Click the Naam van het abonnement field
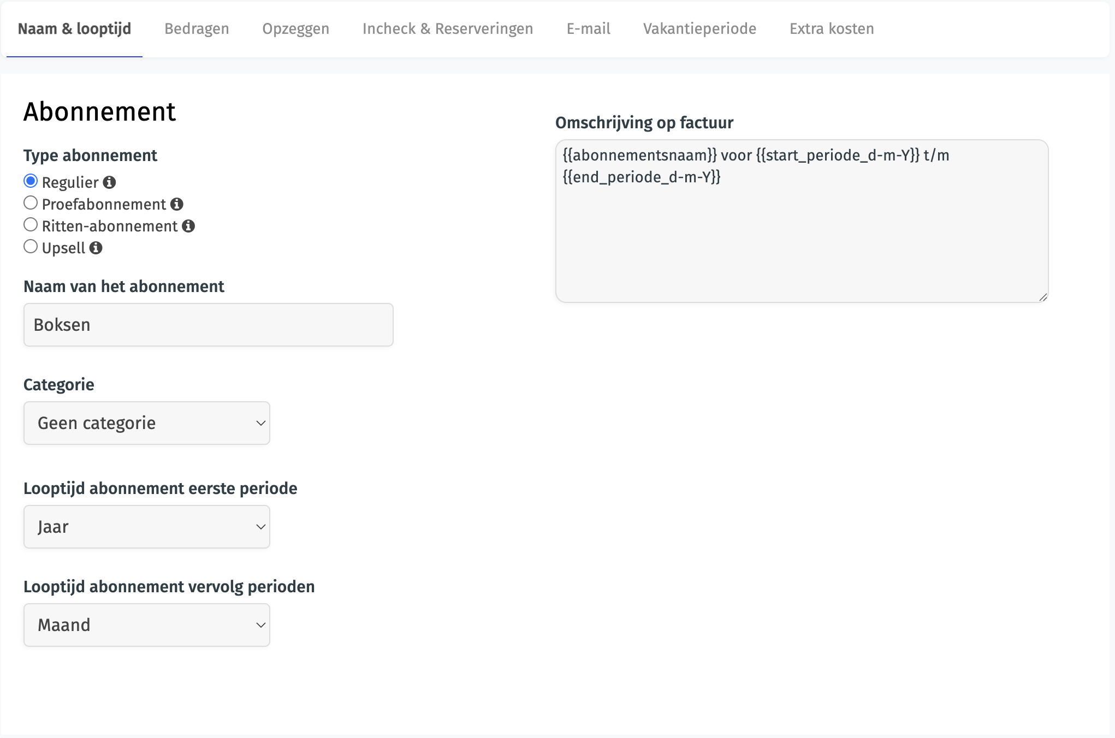 [x=208, y=325]
